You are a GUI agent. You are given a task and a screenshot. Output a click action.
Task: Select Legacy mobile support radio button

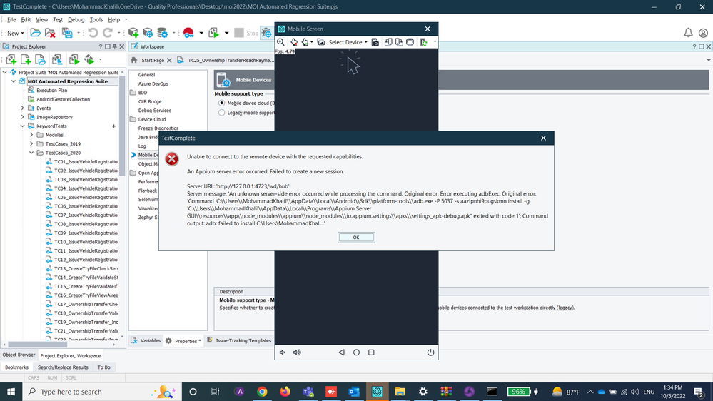(221, 113)
